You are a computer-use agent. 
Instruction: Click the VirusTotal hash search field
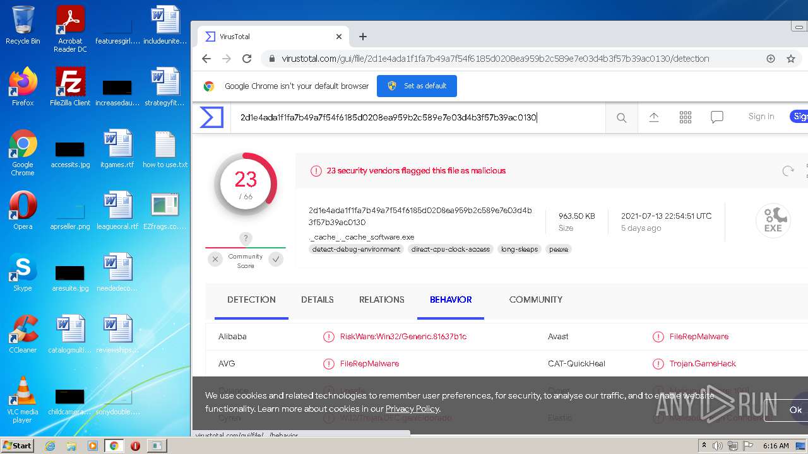coord(418,117)
